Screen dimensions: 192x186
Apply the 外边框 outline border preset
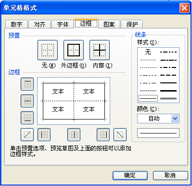(74, 50)
